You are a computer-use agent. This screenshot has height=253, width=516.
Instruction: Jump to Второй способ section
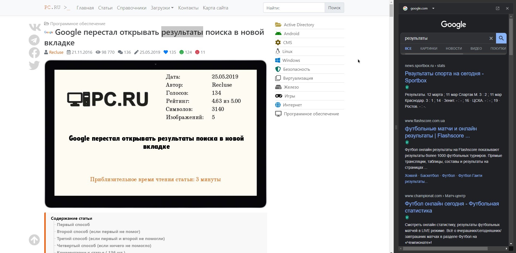click(98, 232)
